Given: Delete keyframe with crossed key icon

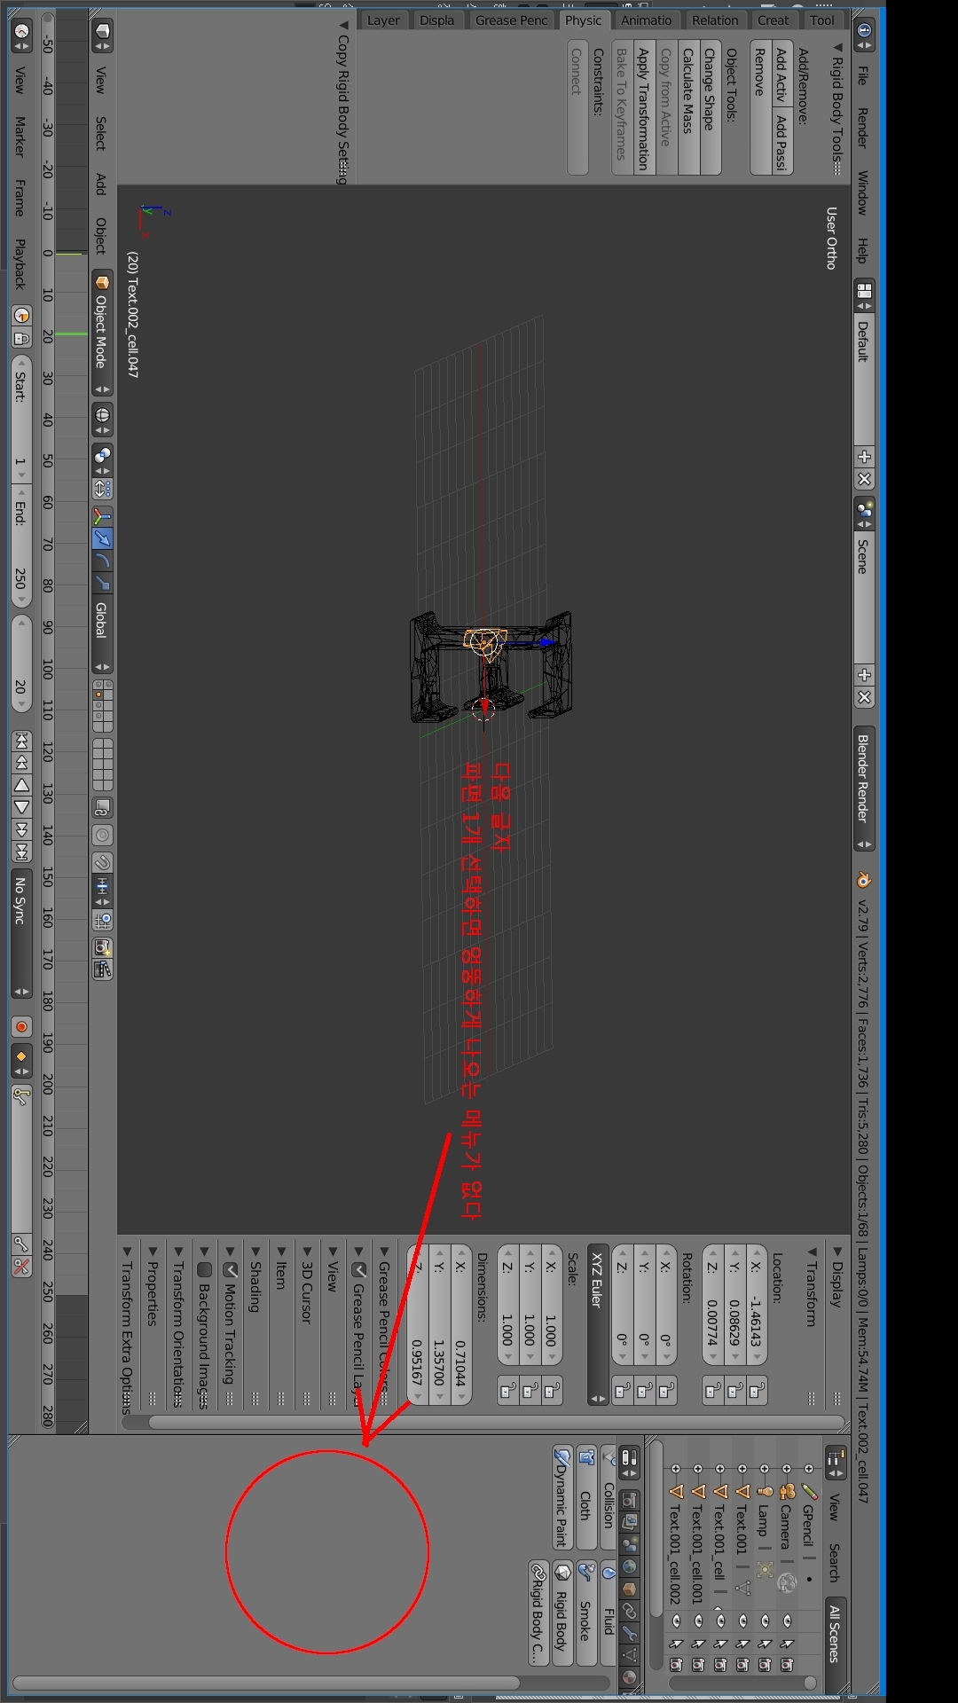Looking at the screenshot, I should [x=22, y=1267].
